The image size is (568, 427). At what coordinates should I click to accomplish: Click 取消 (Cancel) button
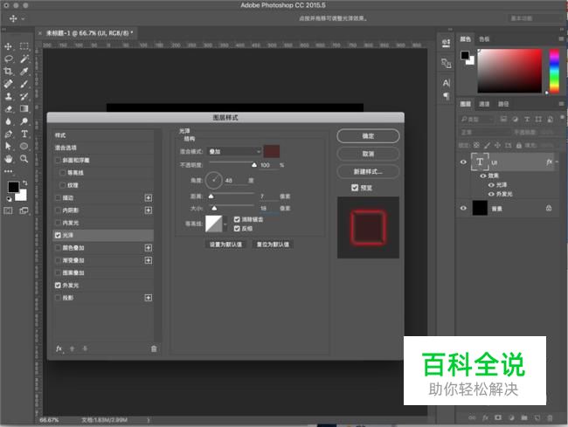tap(368, 154)
